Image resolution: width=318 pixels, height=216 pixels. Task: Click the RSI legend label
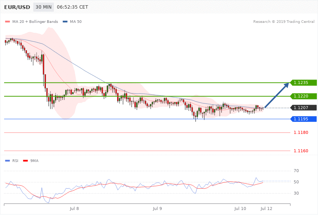click(x=15, y=161)
